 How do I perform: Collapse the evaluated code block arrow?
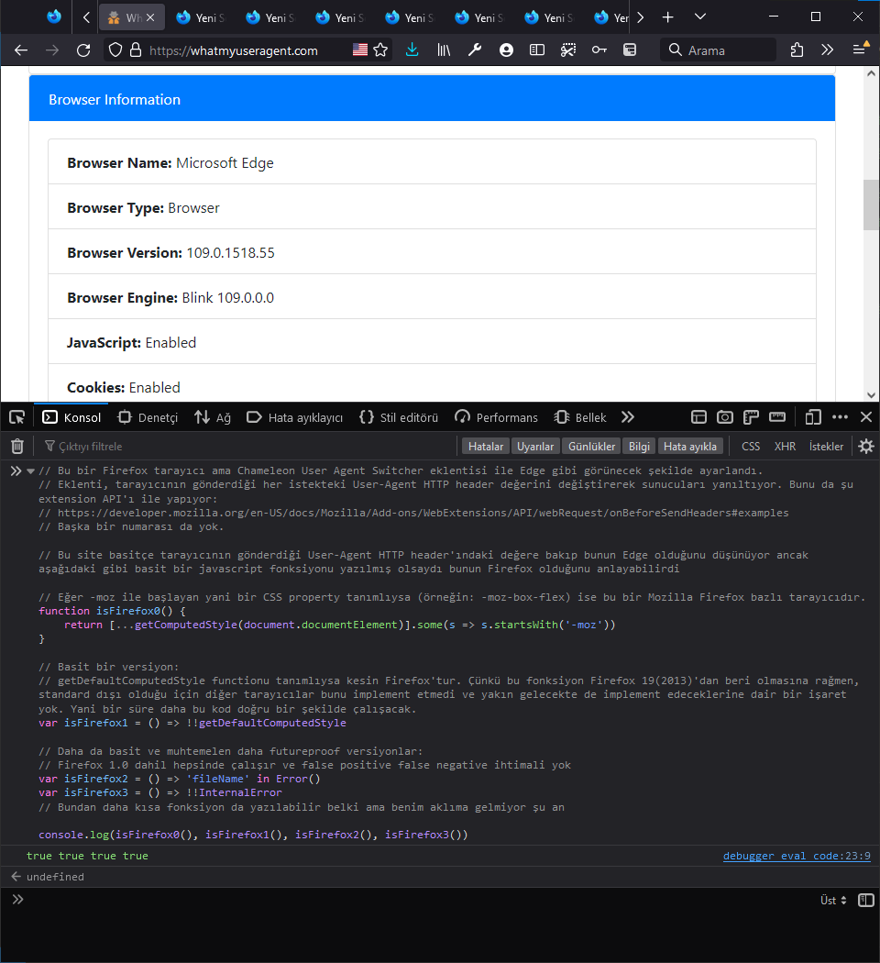click(x=30, y=471)
